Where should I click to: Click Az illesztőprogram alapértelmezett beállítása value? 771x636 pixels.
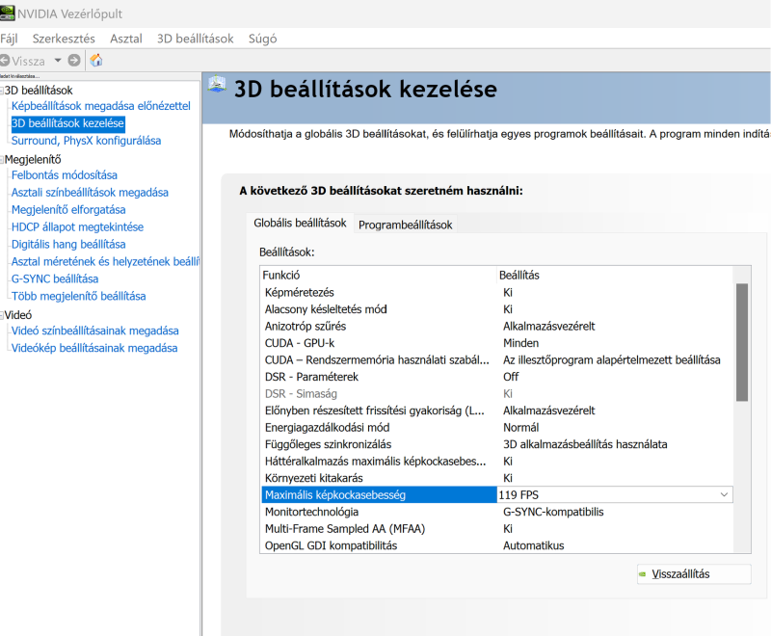[x=612, y=359]
